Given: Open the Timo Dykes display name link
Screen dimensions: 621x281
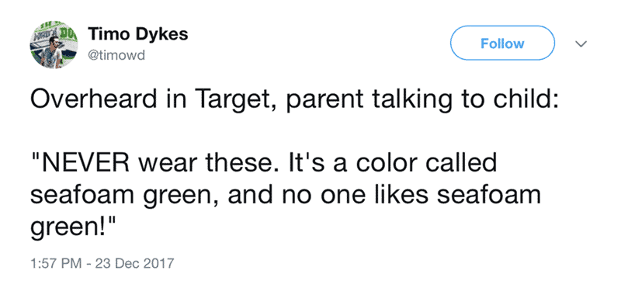Looking at the screenshot, I should click(x=138, y=34).
